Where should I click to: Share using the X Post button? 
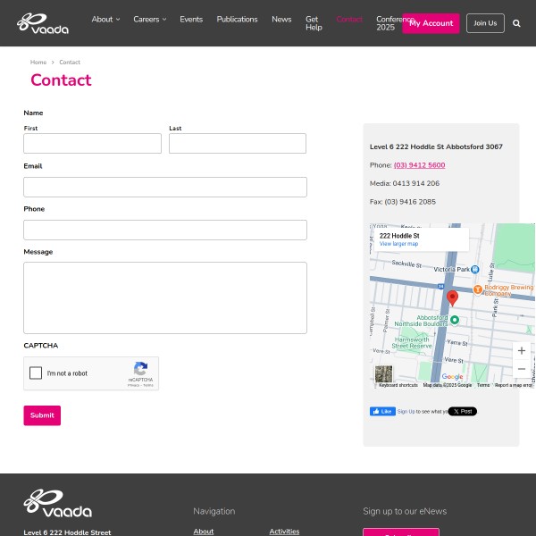click(463, 411)
